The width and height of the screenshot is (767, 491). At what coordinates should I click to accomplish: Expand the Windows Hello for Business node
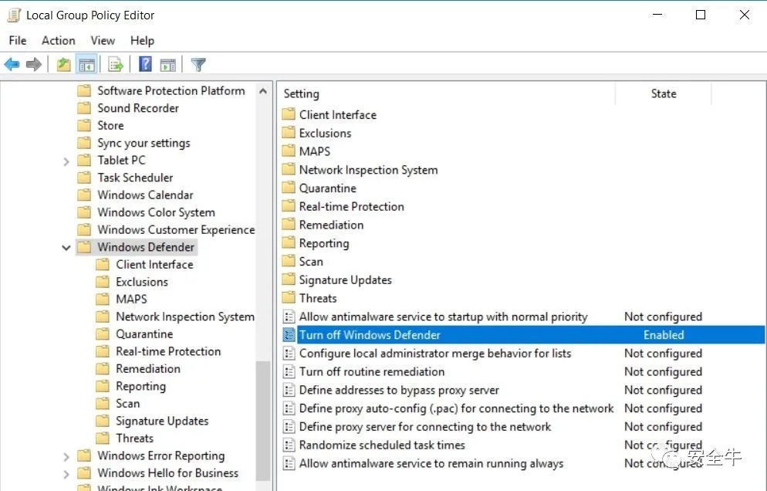click(66, 474)
